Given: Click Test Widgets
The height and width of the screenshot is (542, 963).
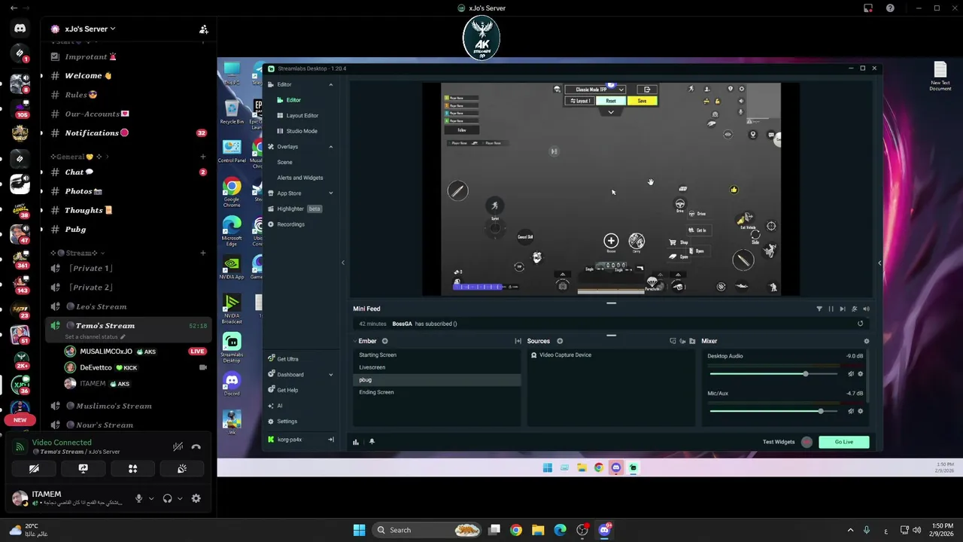Looking at the screenshot, I should coord(779,442).
